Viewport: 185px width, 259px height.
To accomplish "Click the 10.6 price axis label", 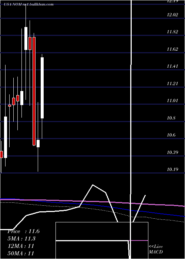I will pyautogui.click(x=171, y=135).
